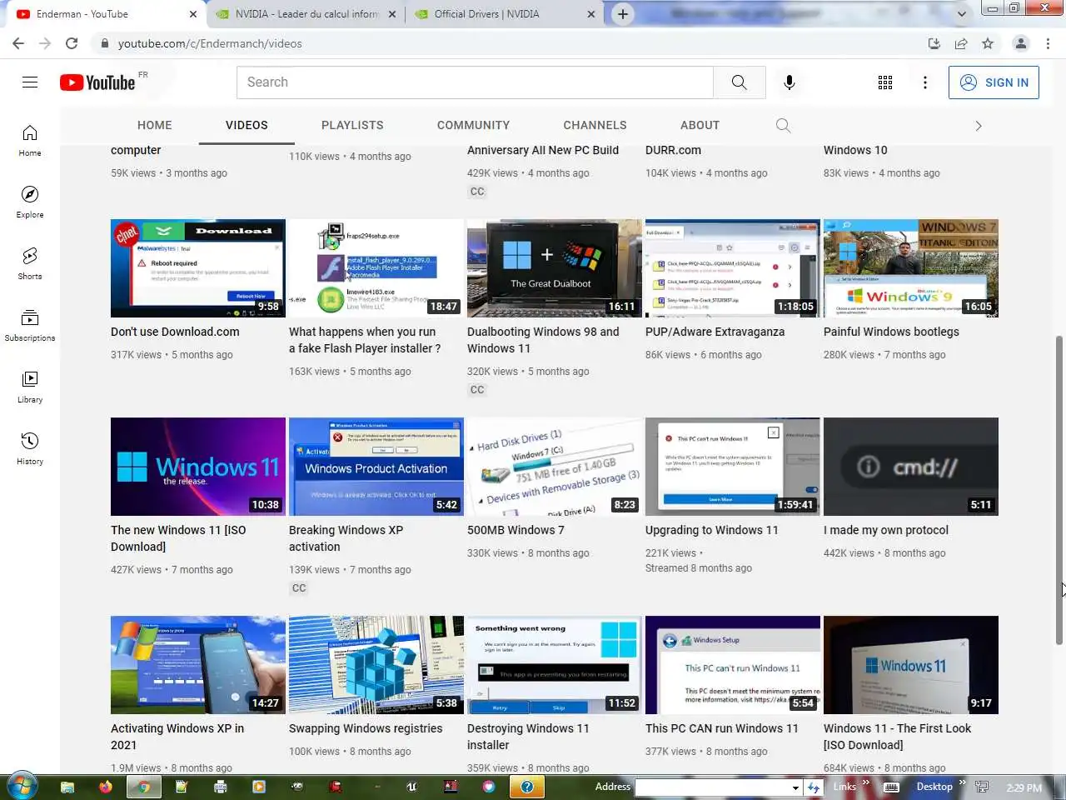Open Chrome profile avatar
Image resolution: width=1066 pixels, height=800 pixels.
pos(1020,43)
